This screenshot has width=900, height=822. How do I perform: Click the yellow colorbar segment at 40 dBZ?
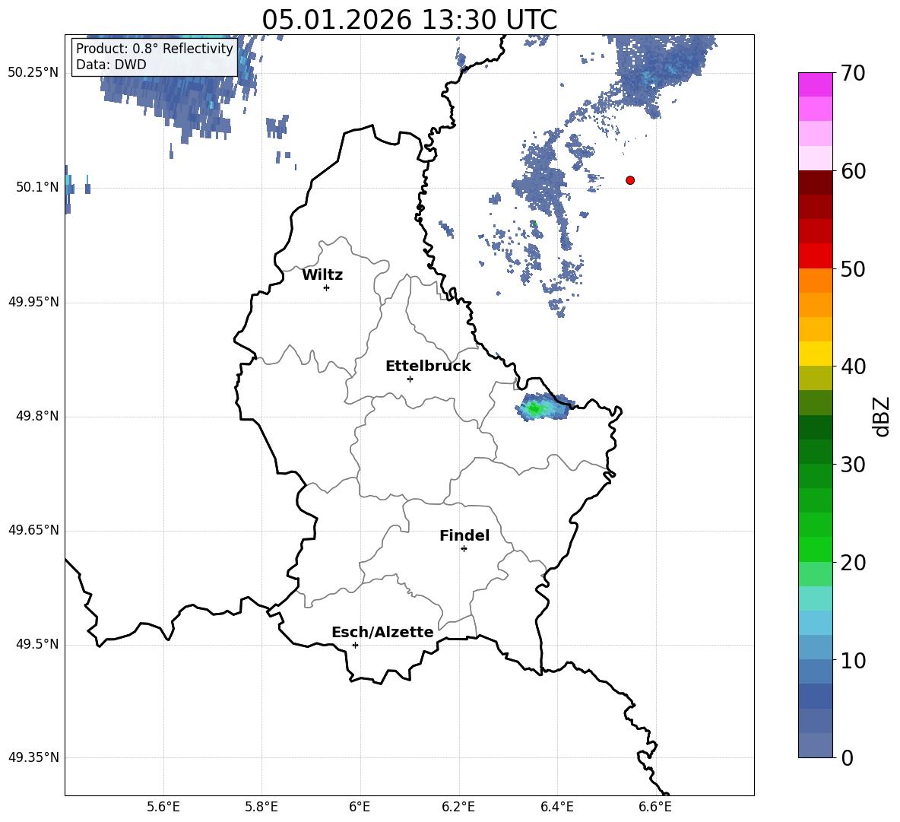(815, 354)
